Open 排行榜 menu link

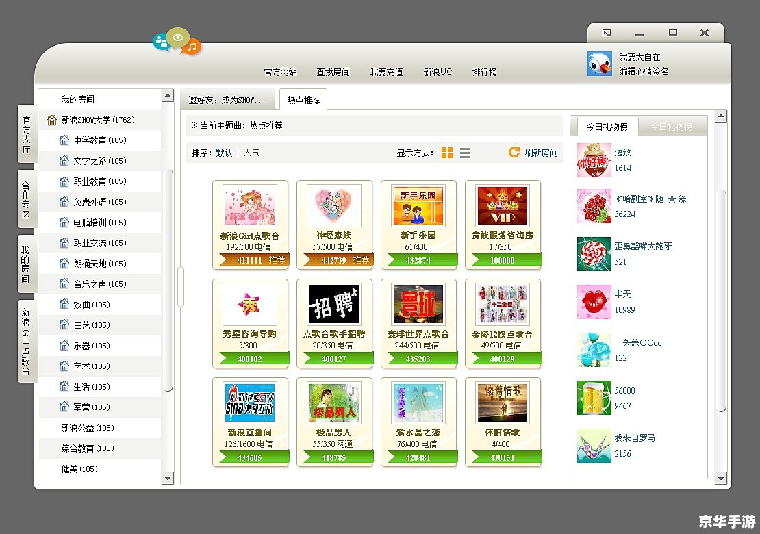click(x=484, y=72)
